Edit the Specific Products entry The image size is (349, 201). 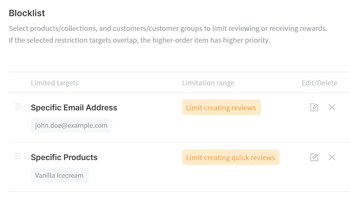tap(314, 157)
